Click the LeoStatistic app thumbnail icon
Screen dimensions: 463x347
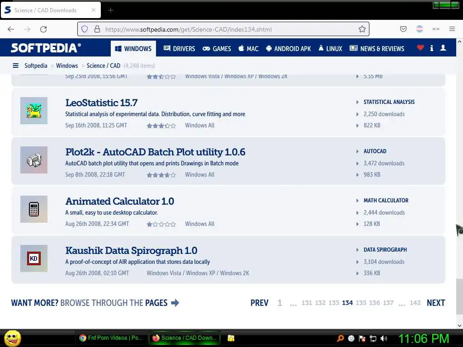coord(34,111)
